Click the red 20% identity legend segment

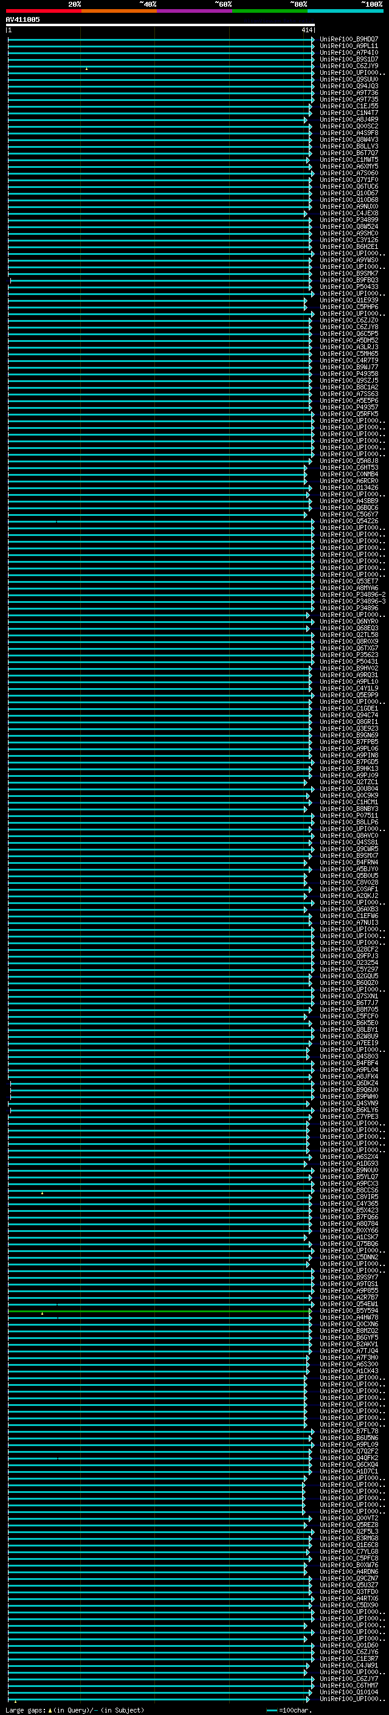click(x=43, y=11)
